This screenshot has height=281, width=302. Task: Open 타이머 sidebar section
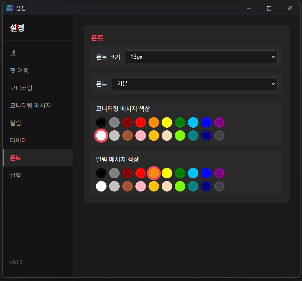pyautogui.click(x=38, y=140)
